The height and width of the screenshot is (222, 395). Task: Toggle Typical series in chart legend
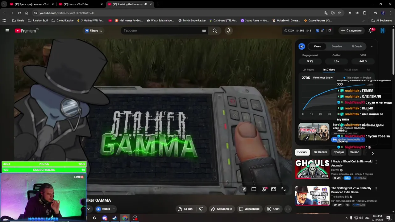click(365, 78)
